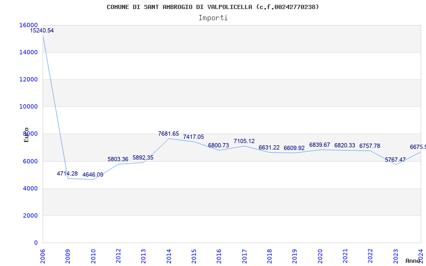Click the Anno axis label
The height and width of the screenshot is (266, 426).
point(413,261)
